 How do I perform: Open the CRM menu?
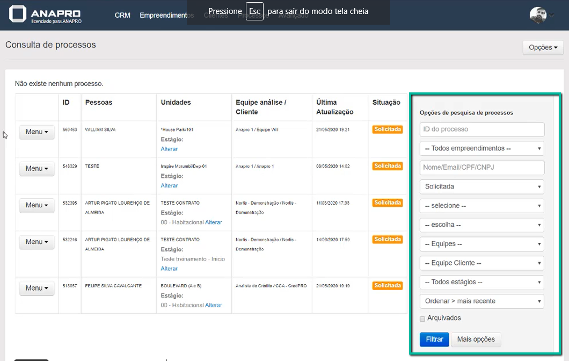pyautogui.click(x=122, y=15)
